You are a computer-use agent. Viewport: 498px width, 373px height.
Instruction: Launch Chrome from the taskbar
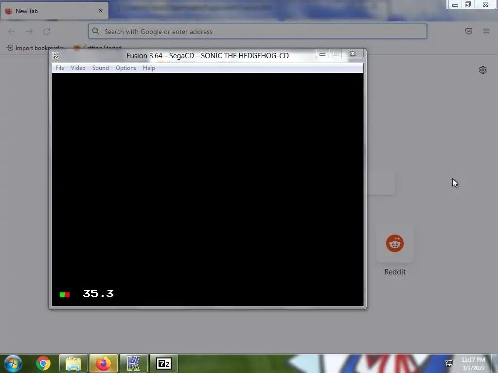(x=43, y=363)
